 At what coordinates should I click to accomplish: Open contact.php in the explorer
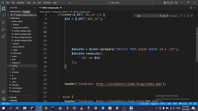17,88
